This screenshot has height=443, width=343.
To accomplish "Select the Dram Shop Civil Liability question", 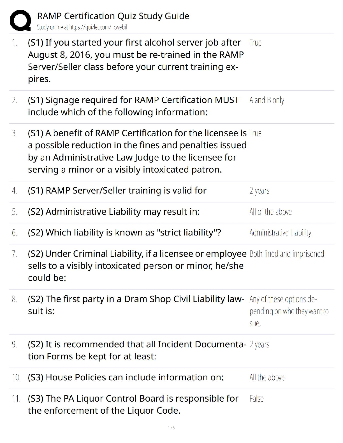I will click(x=136, y=305).
